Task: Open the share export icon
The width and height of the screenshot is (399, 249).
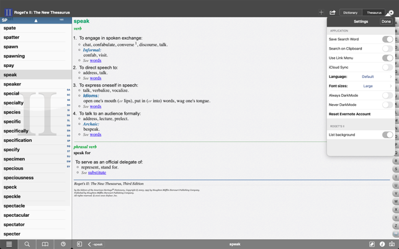Action: pyautogui.click(x=333, y=12)
